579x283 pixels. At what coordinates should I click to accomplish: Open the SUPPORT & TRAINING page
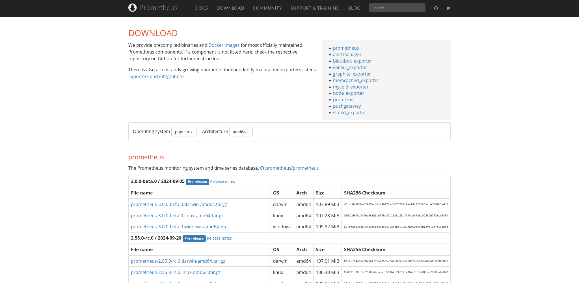click(315, 8)
